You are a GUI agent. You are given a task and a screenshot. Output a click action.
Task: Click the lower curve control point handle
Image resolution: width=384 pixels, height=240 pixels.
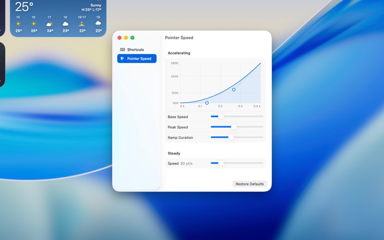207,103
